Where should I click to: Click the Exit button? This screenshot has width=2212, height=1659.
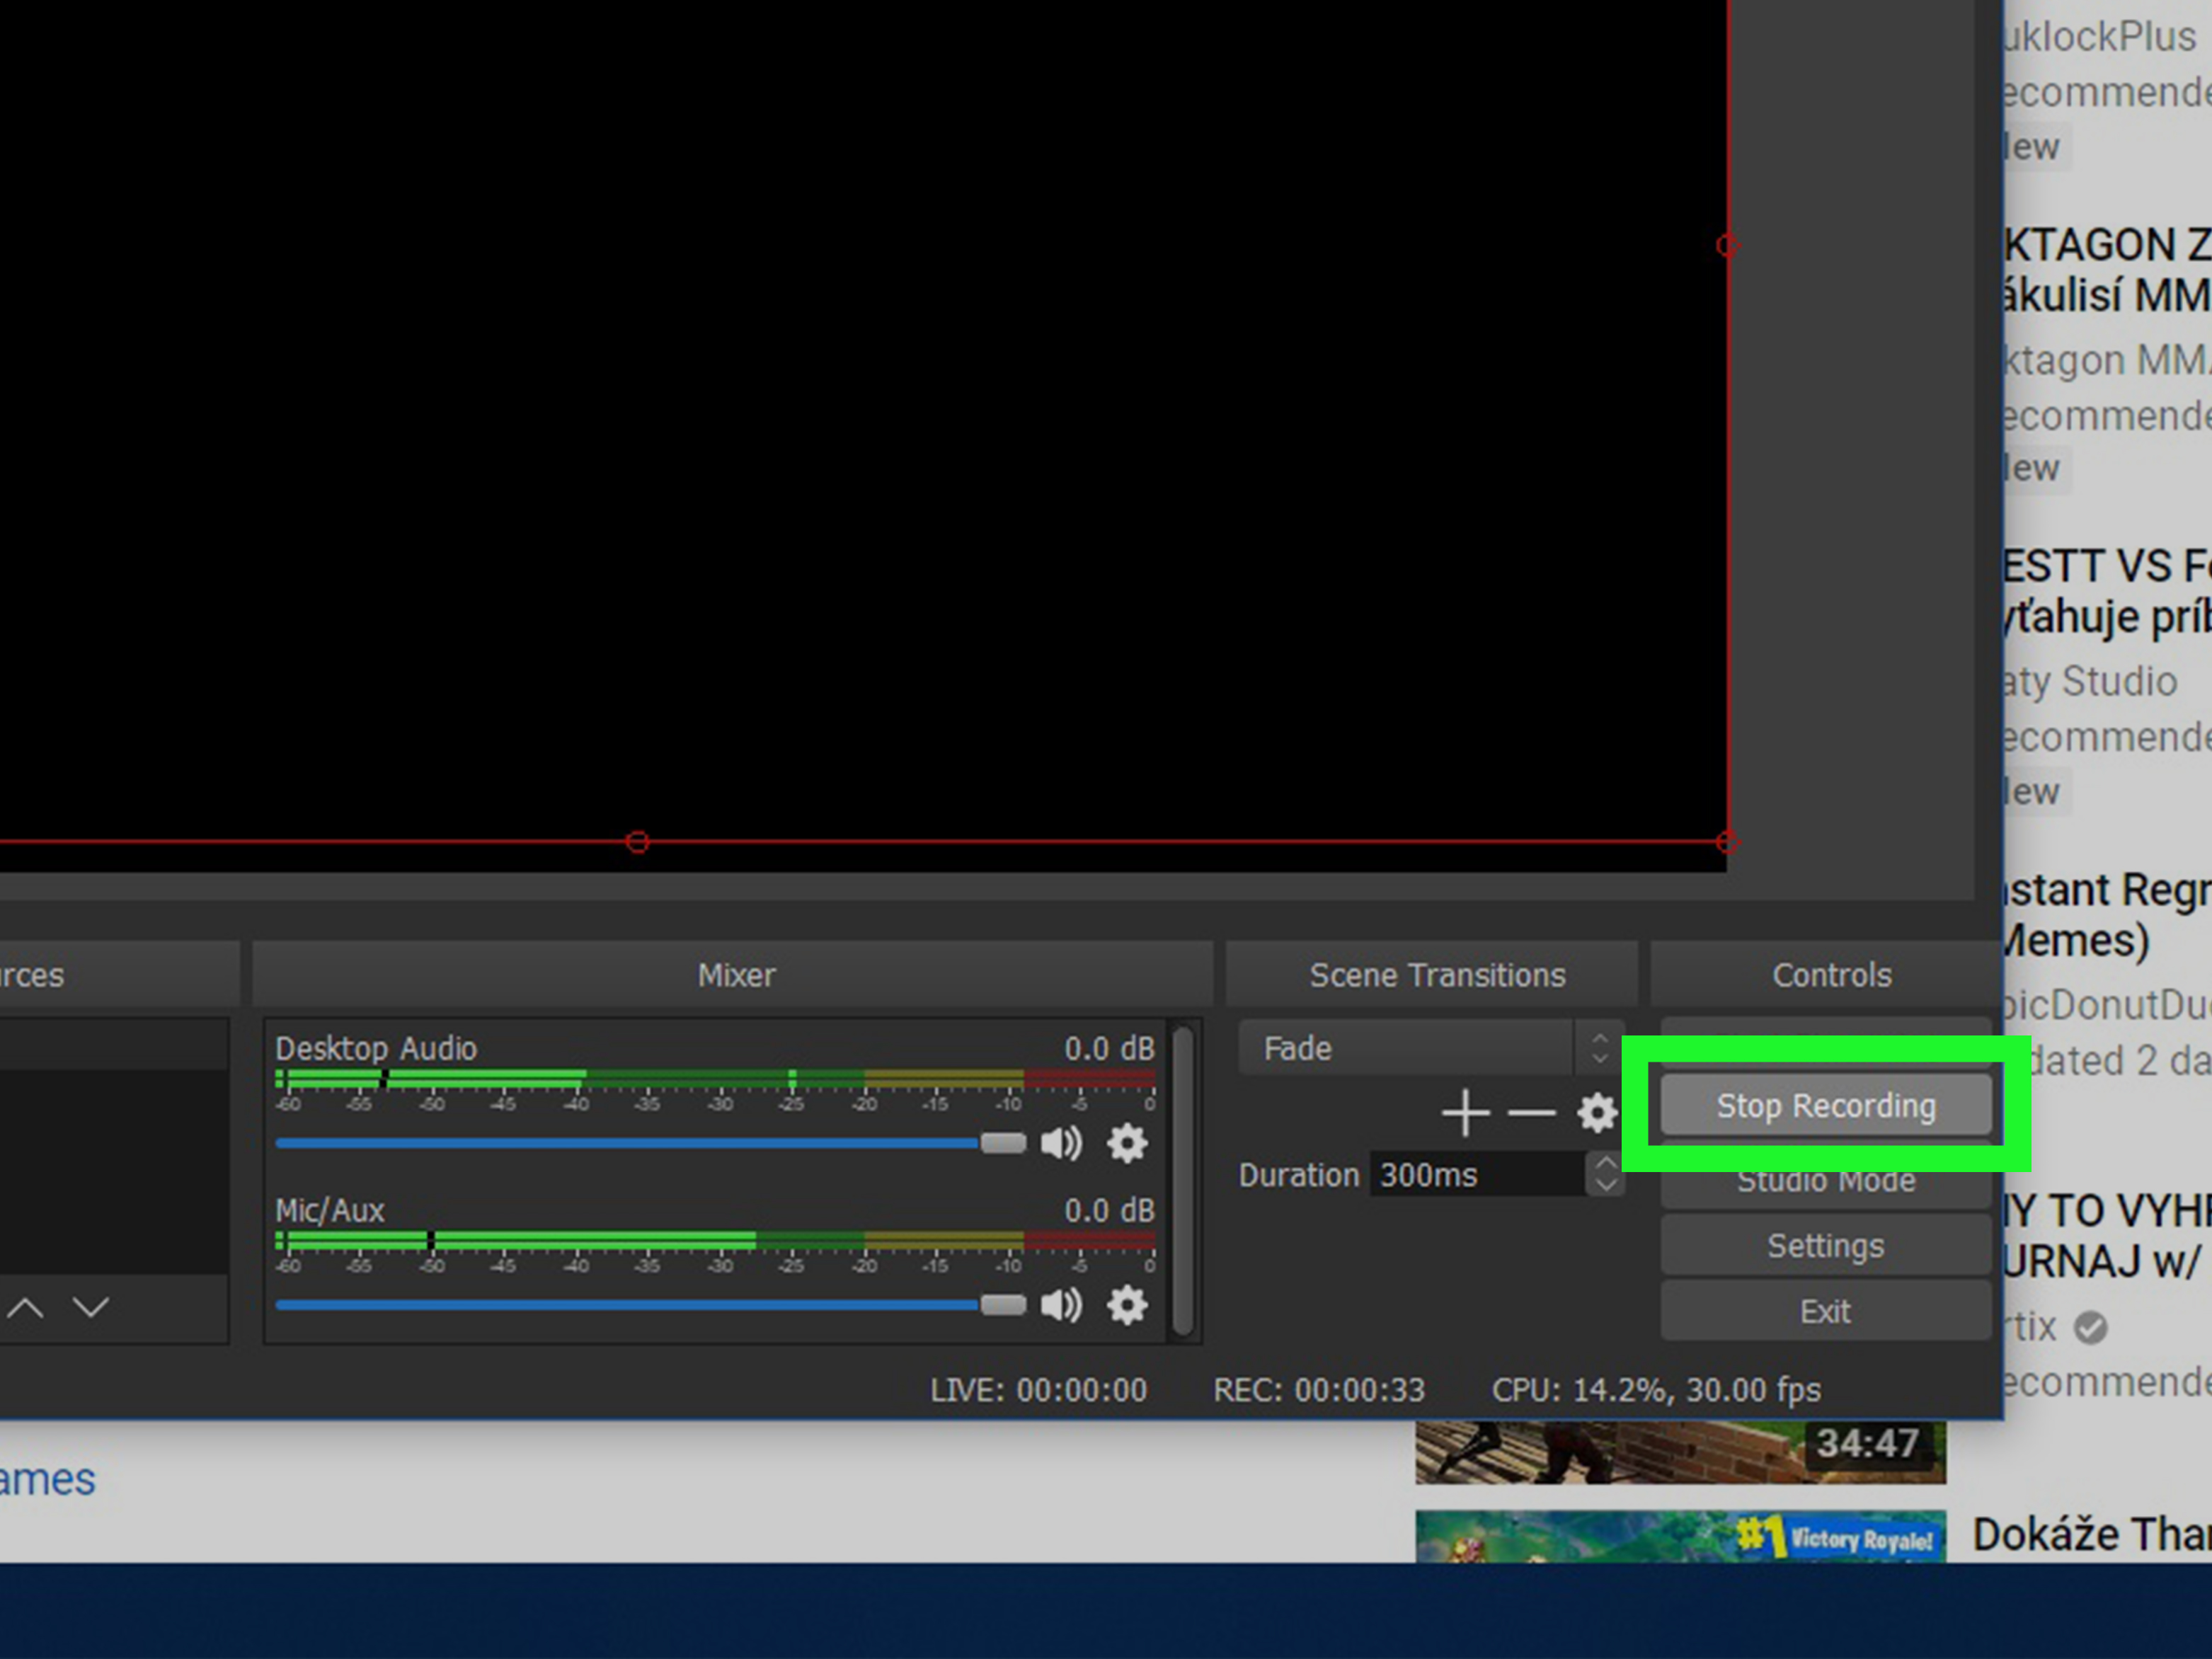[1826, 1311]
